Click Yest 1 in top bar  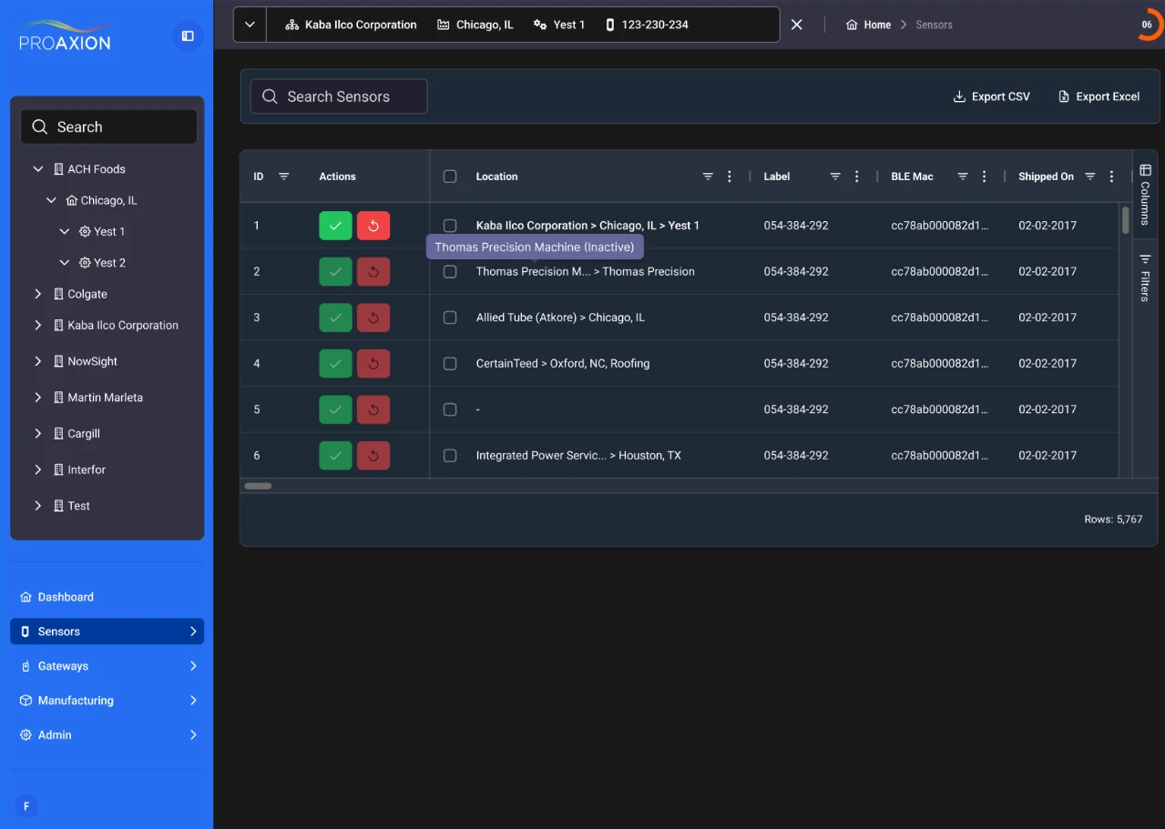coord(559,25)
